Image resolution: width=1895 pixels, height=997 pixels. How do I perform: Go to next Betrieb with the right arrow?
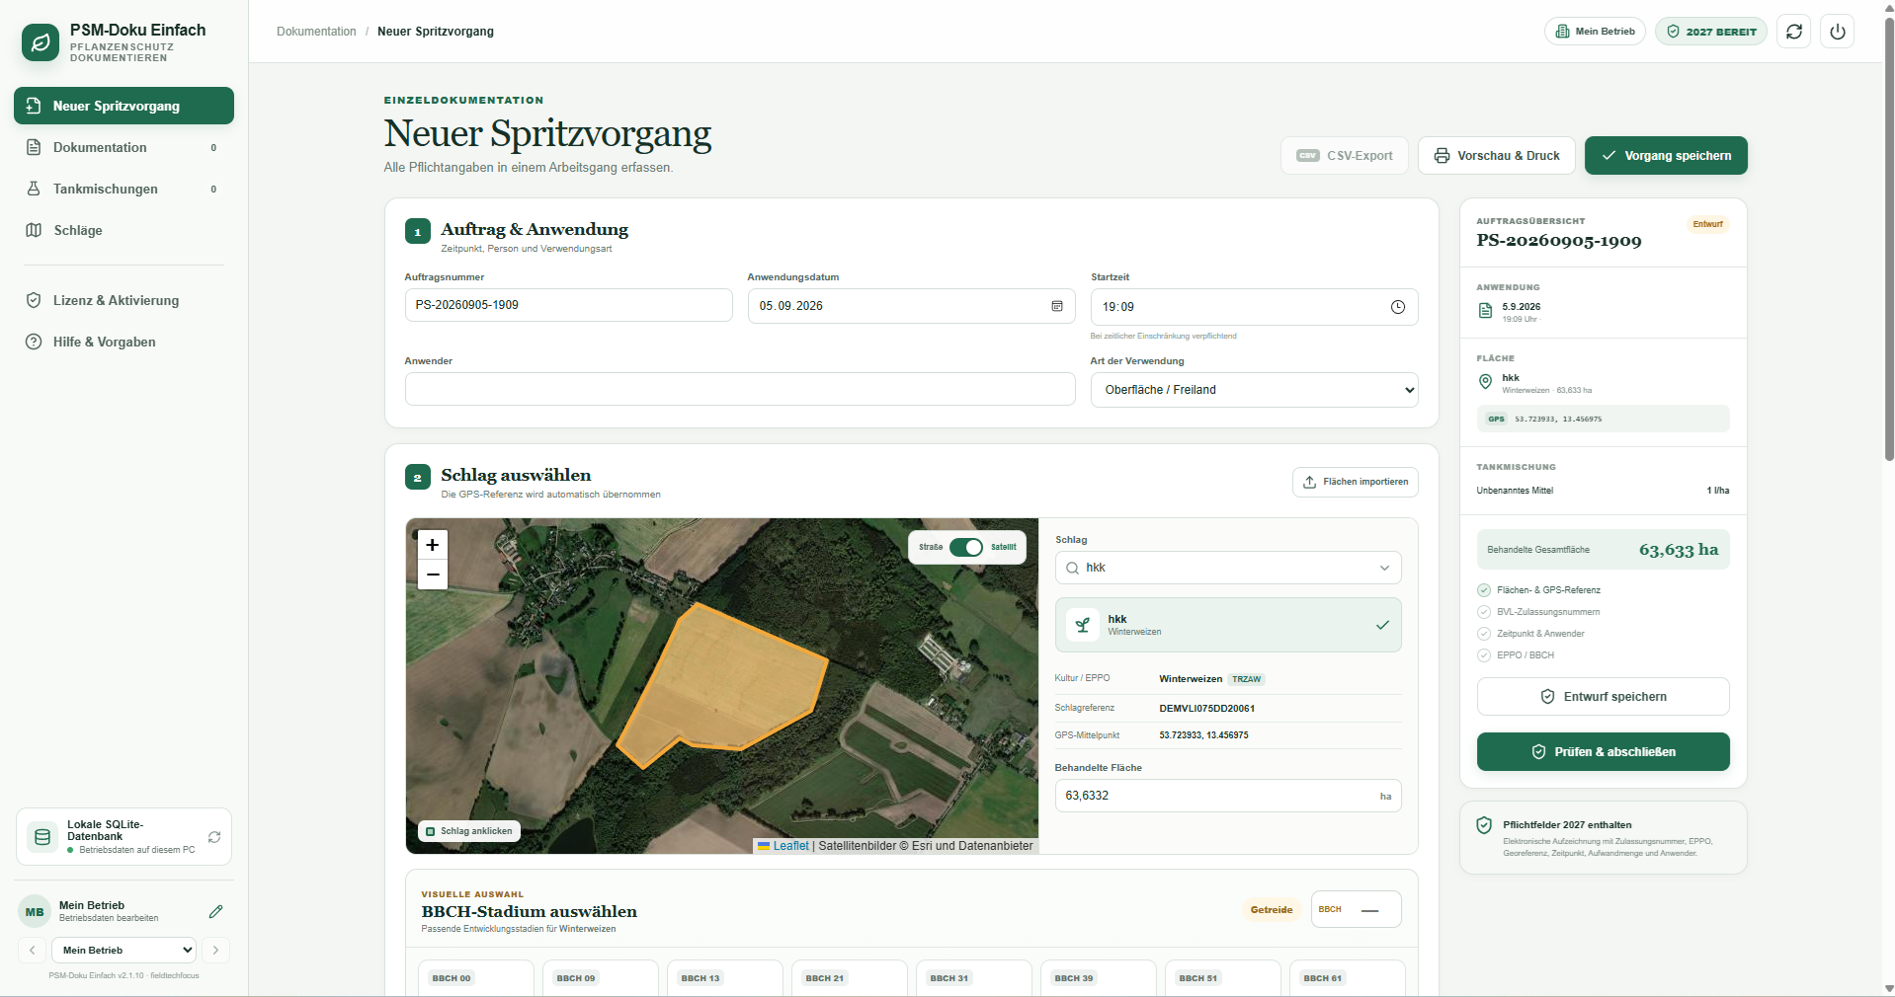click(215, 951)
